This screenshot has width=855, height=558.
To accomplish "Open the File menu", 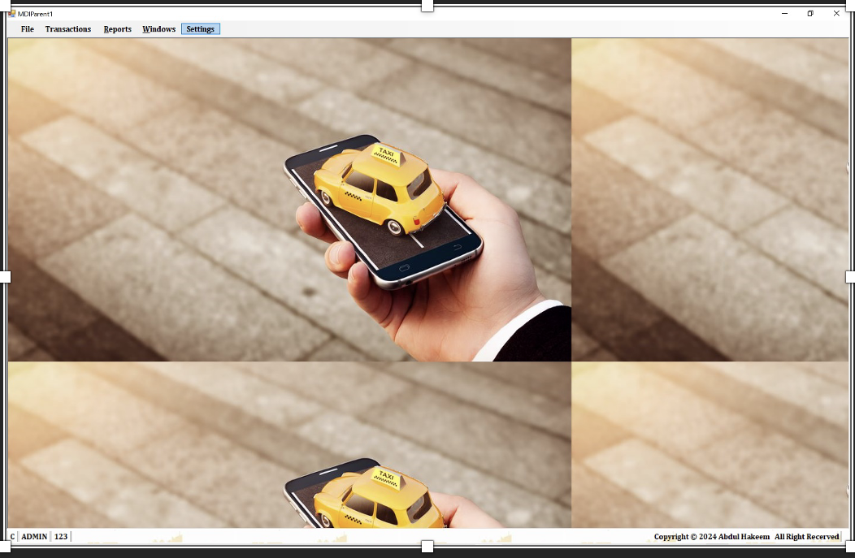I will (28, 29).
